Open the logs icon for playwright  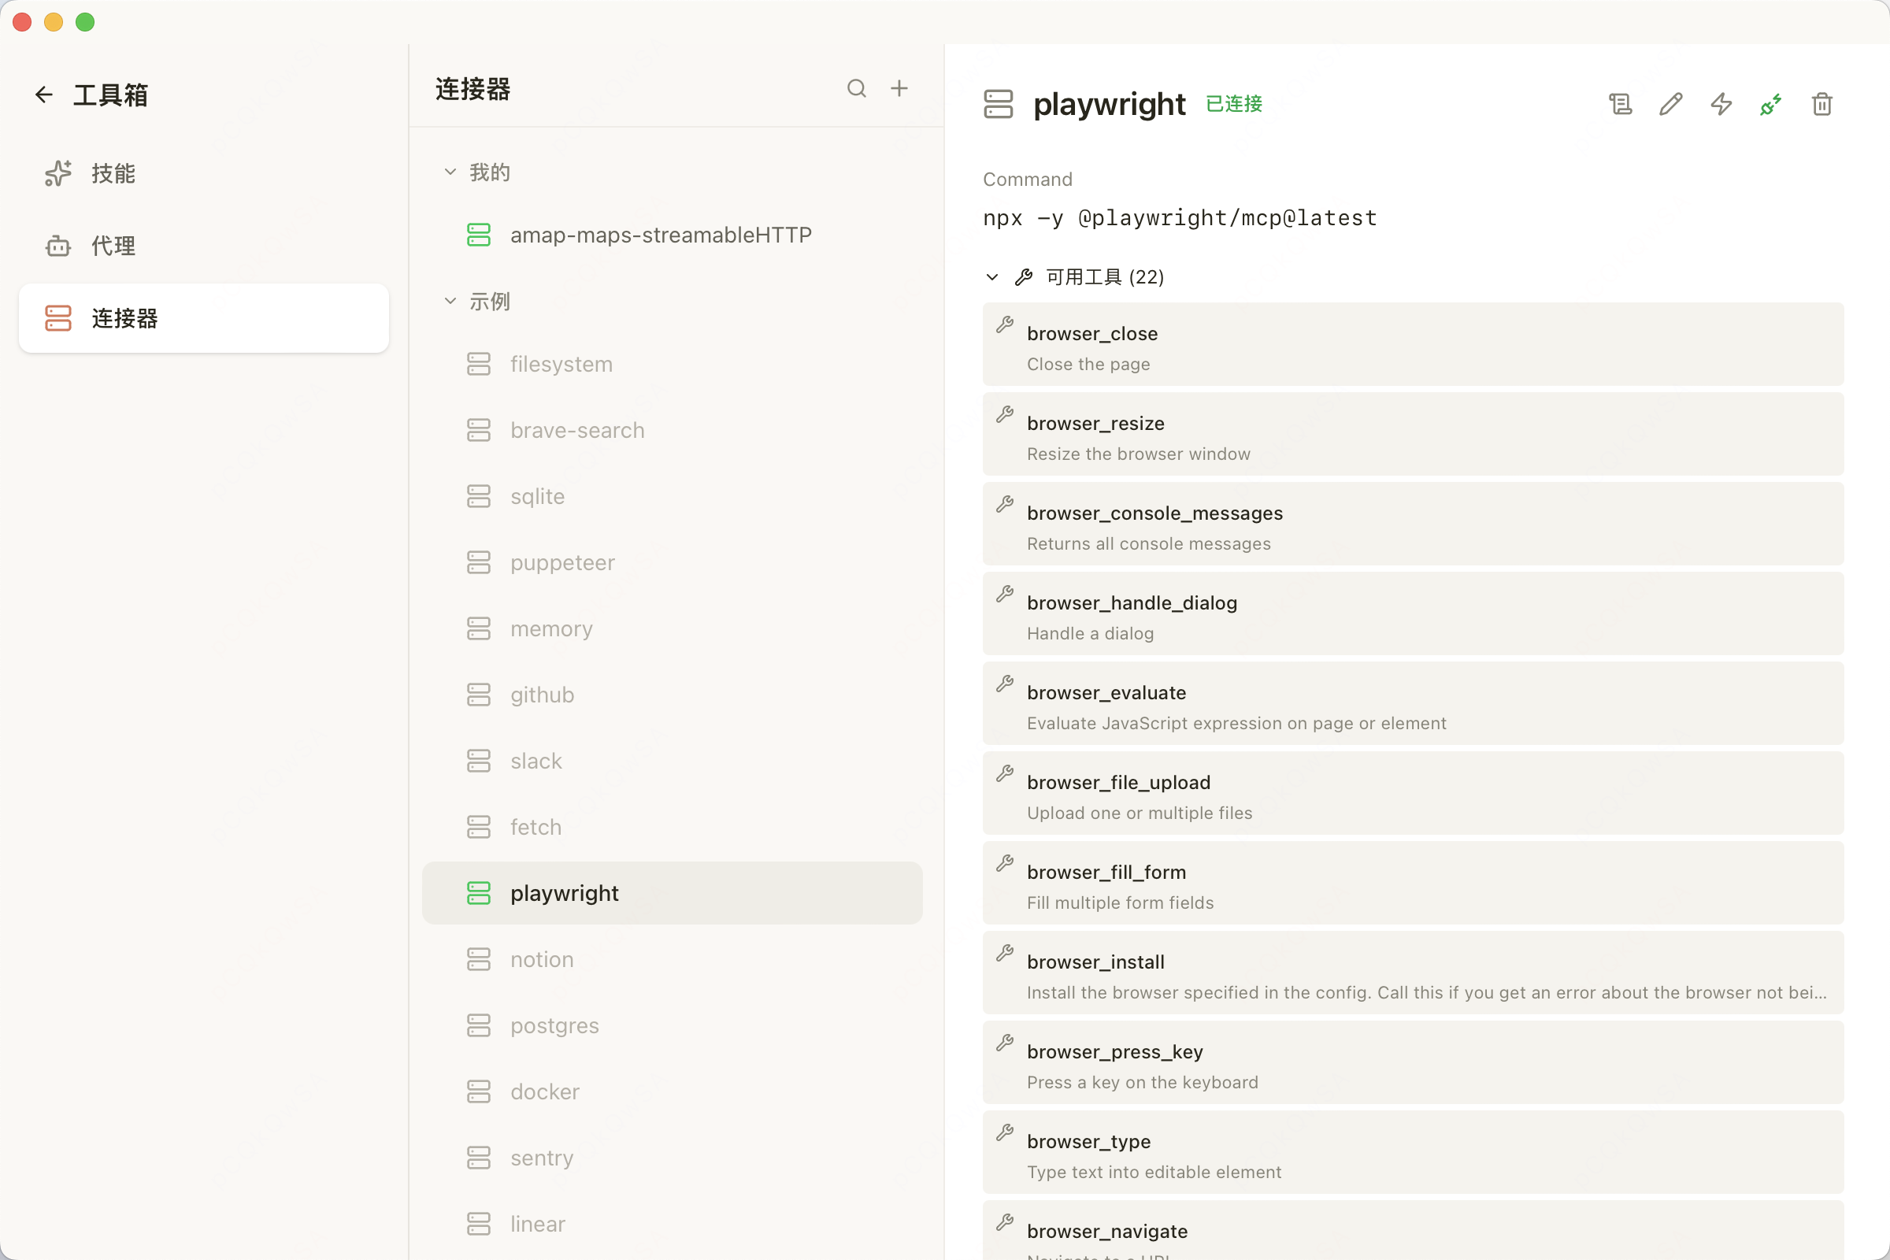point(1620,105)
